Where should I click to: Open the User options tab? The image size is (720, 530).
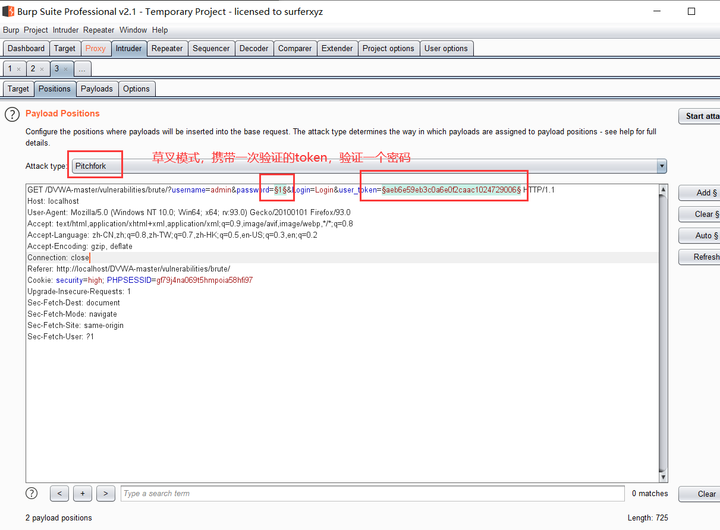(x=446, y=49)
